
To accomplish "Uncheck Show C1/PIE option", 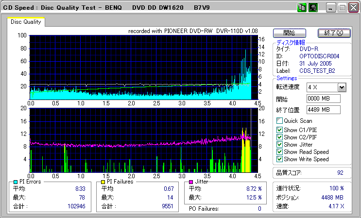I will tap(279, 130).
